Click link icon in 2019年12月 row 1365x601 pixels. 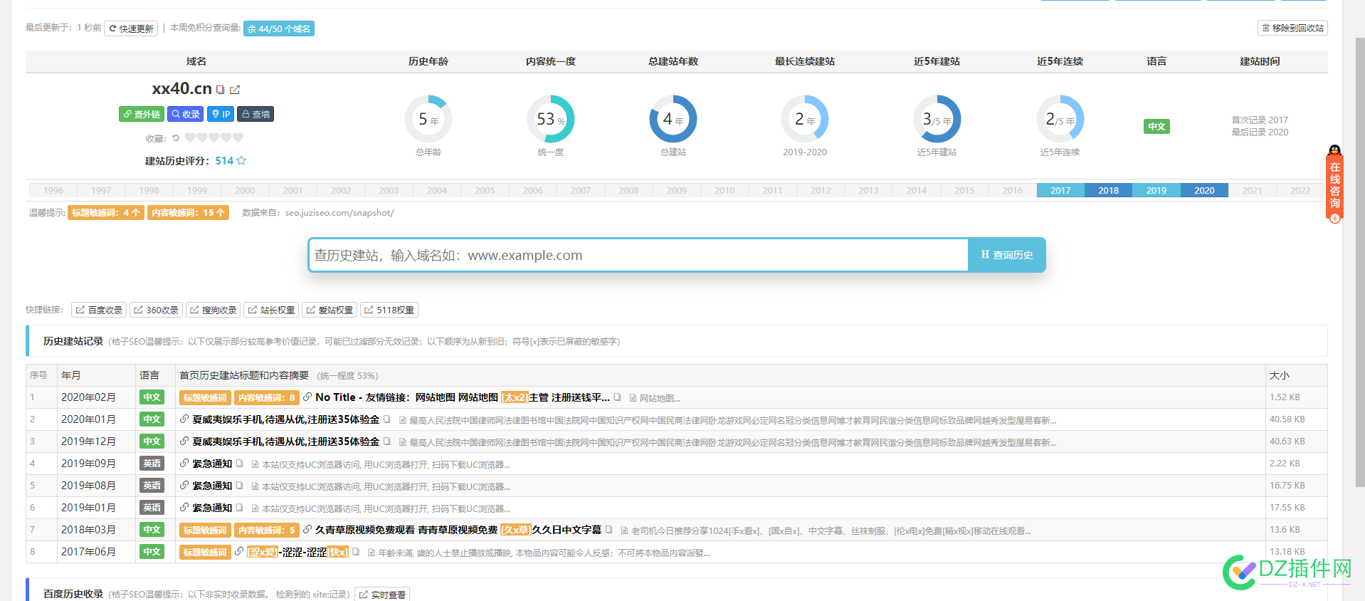coord(184,441)
